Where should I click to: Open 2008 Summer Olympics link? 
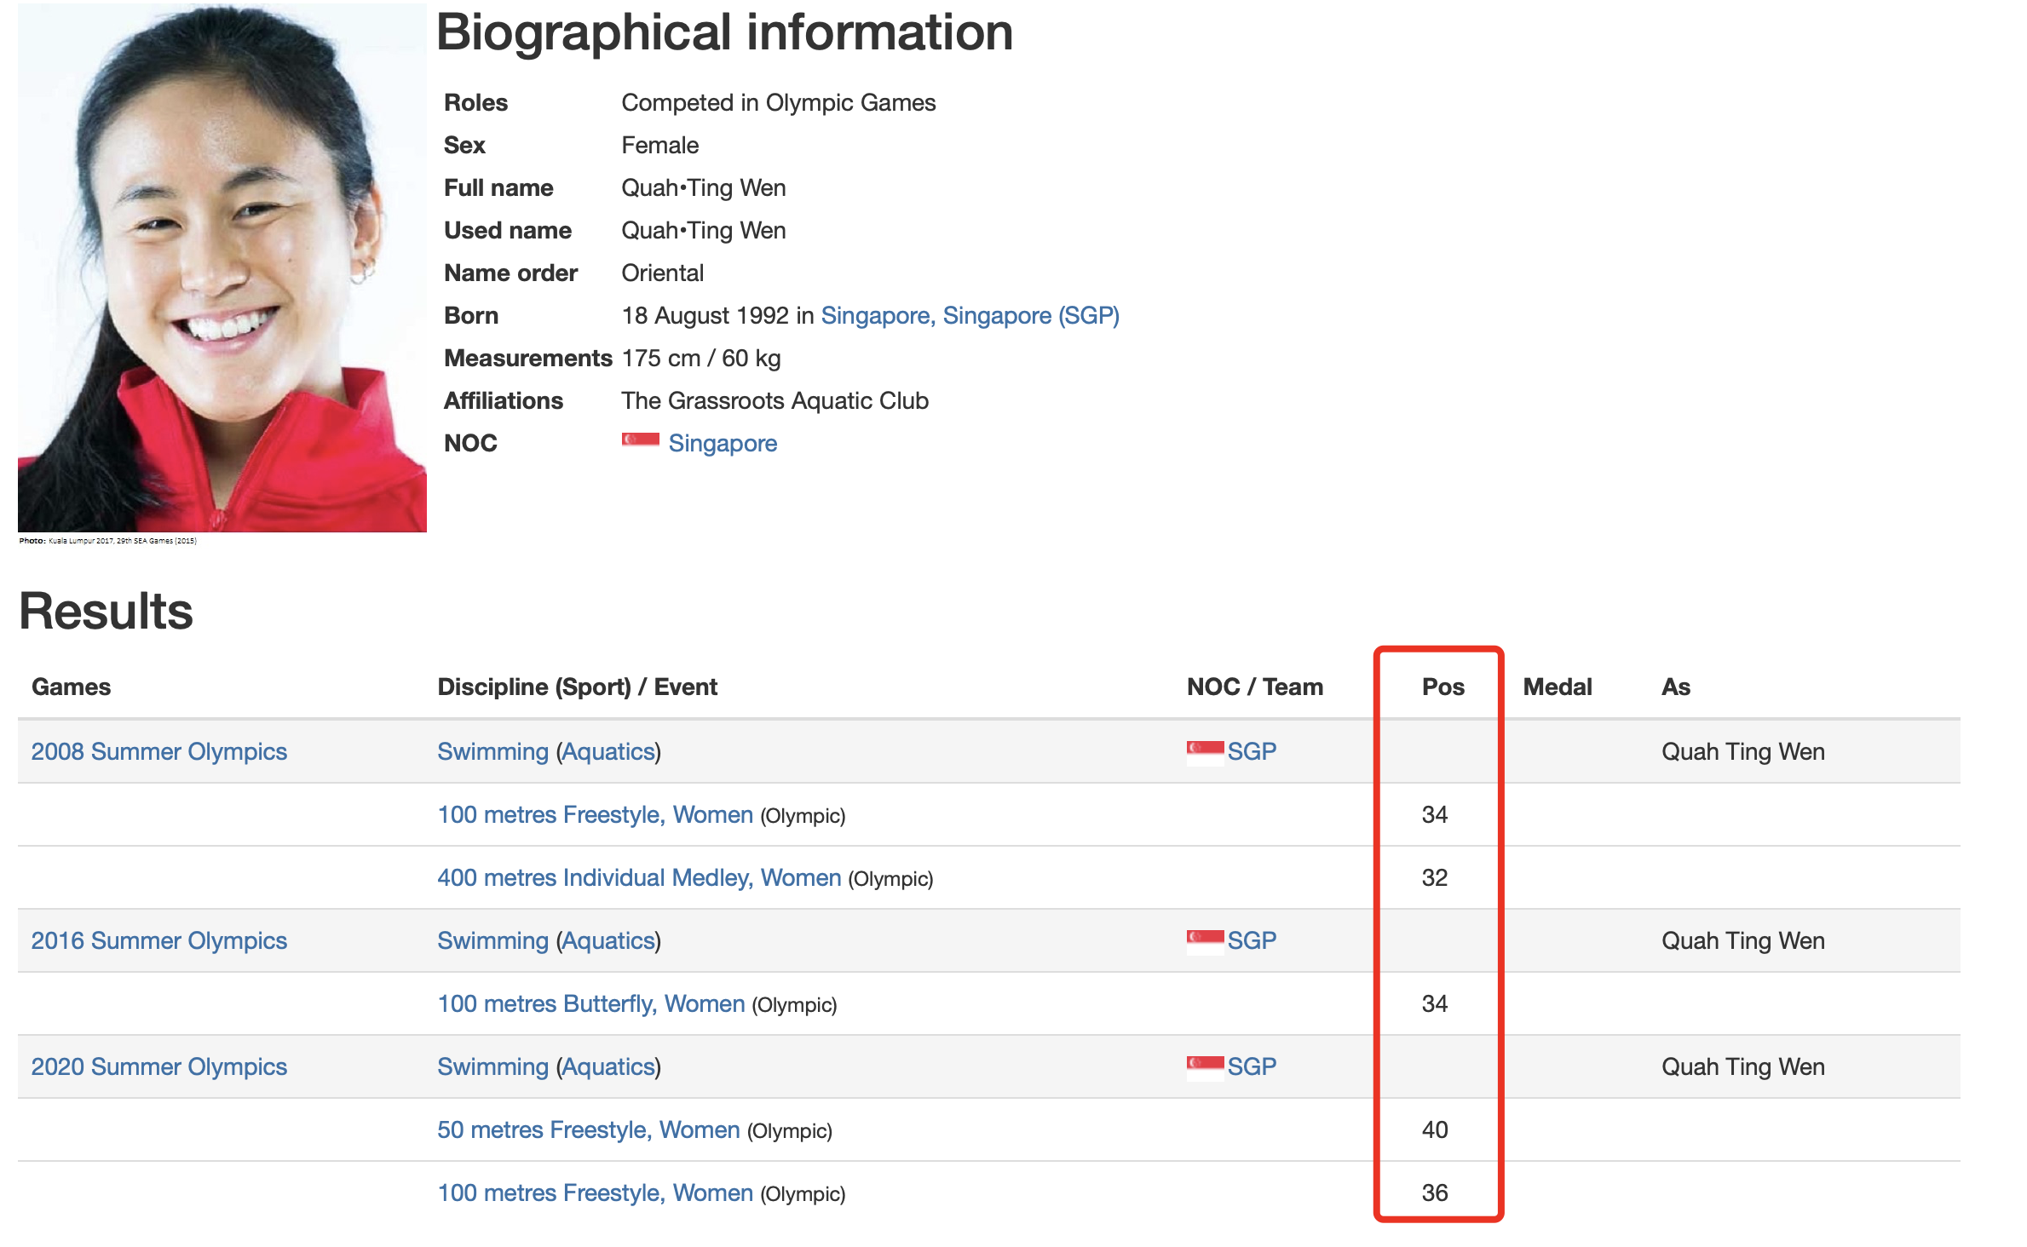(x=159, y=752)
